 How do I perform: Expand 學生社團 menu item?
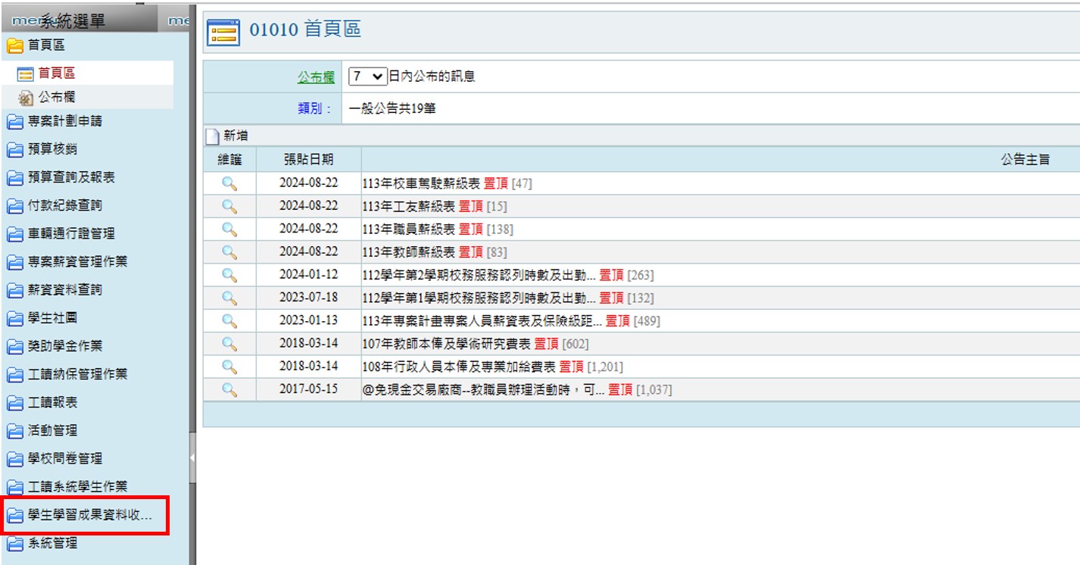pyautogui.click(x=52, y=318)
